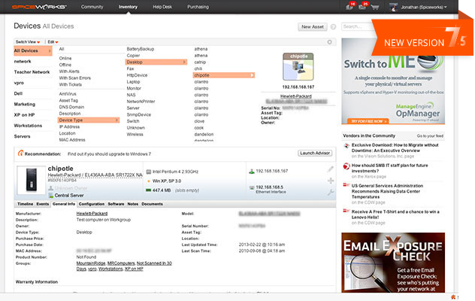The image size is (475, 301).
Task: Switch to the Events tab
Action: pyautogui.click(x=42, y=204)
